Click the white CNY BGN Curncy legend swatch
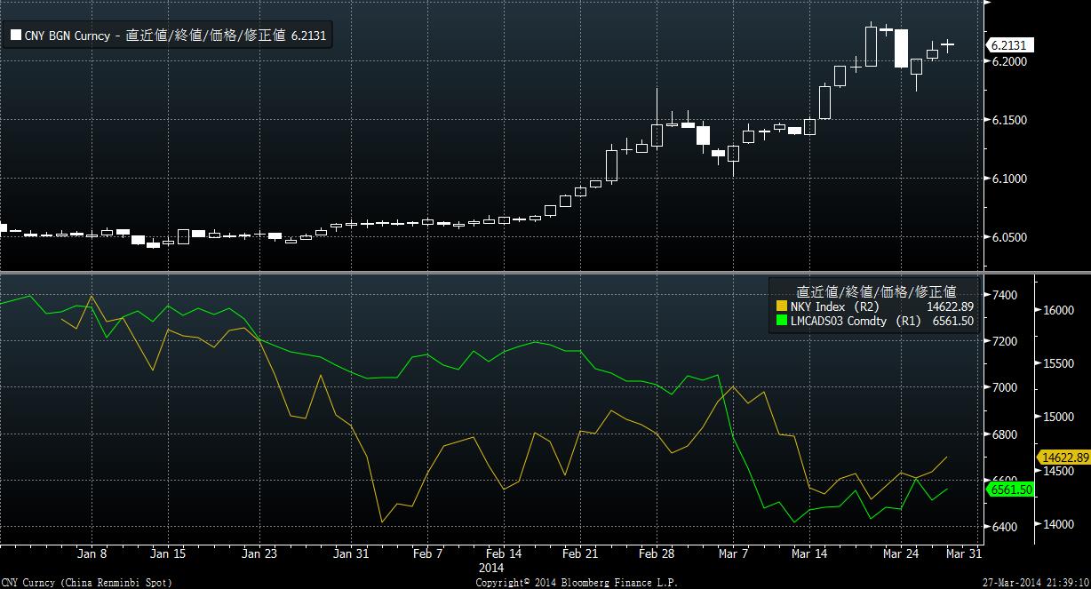 (15, 36)
